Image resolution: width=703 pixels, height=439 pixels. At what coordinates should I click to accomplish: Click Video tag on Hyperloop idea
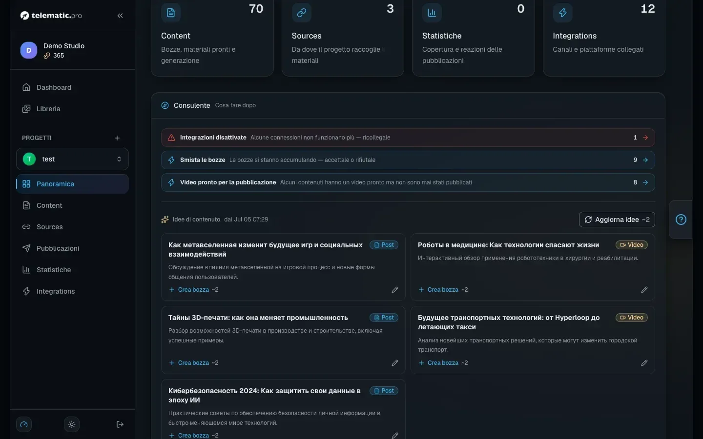coord(632,318)
